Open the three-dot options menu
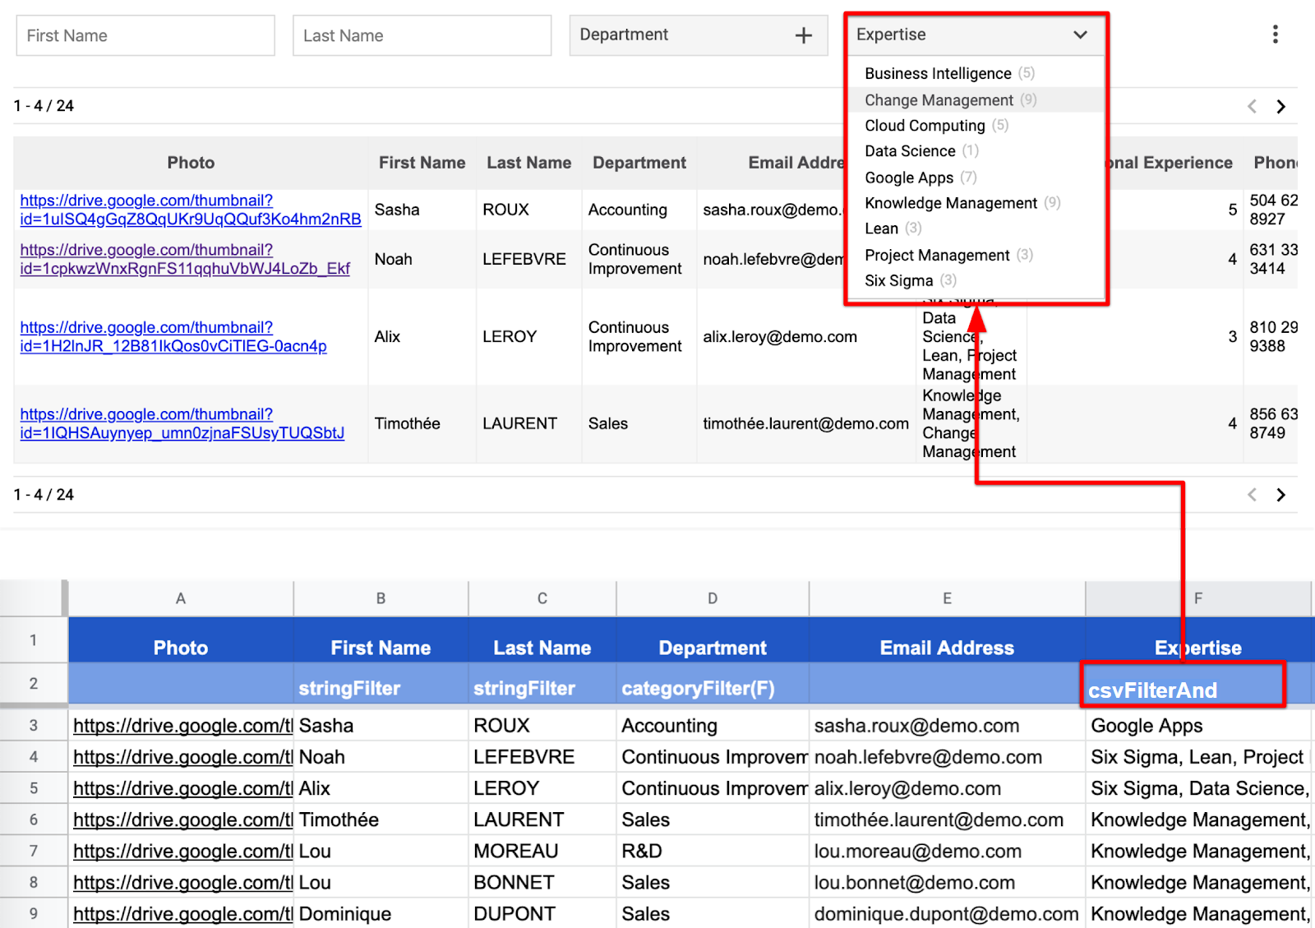The image size is (1315, 928). (1275, 35)
